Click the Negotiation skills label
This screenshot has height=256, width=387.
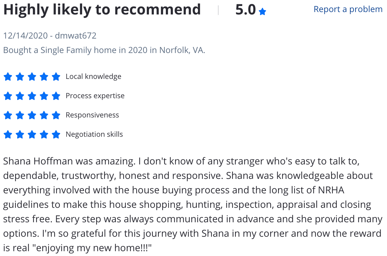pyautogui.click(x=94, y=134)
